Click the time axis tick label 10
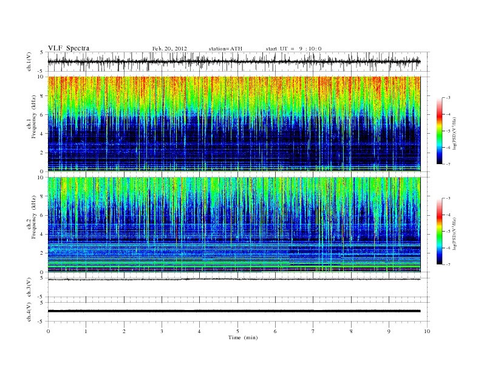Viewport: 481px width, 372px height. point(427,331)
